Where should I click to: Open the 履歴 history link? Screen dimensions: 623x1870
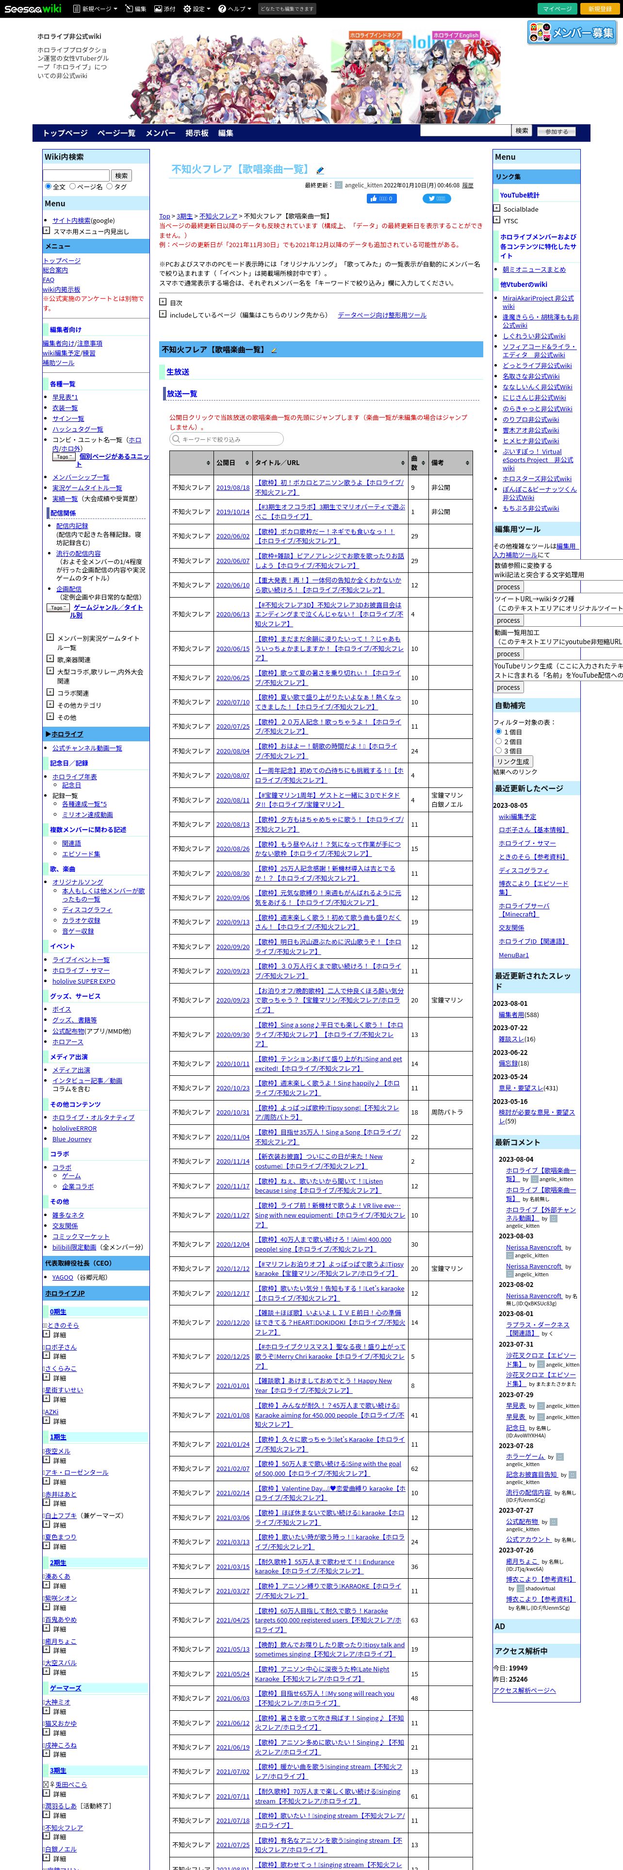(468, 185)
